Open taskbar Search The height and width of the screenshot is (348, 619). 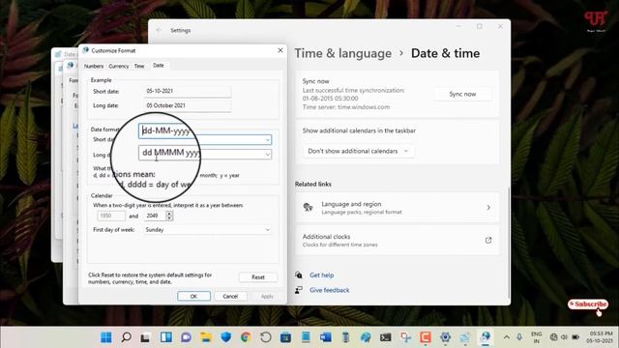pyautogui.click(x=126, y=337)
